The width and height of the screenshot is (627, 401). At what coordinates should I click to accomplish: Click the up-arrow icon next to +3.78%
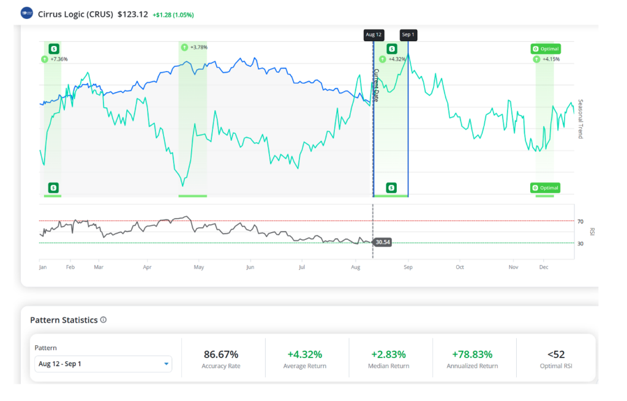click(x=184, y=47)
